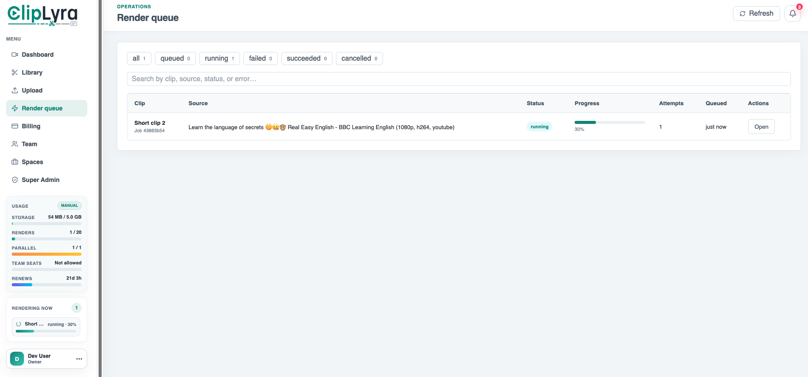Click the Clip column header
Viewport: 808px width, 377px height.
pyautogui.click(x=140, y=103)
